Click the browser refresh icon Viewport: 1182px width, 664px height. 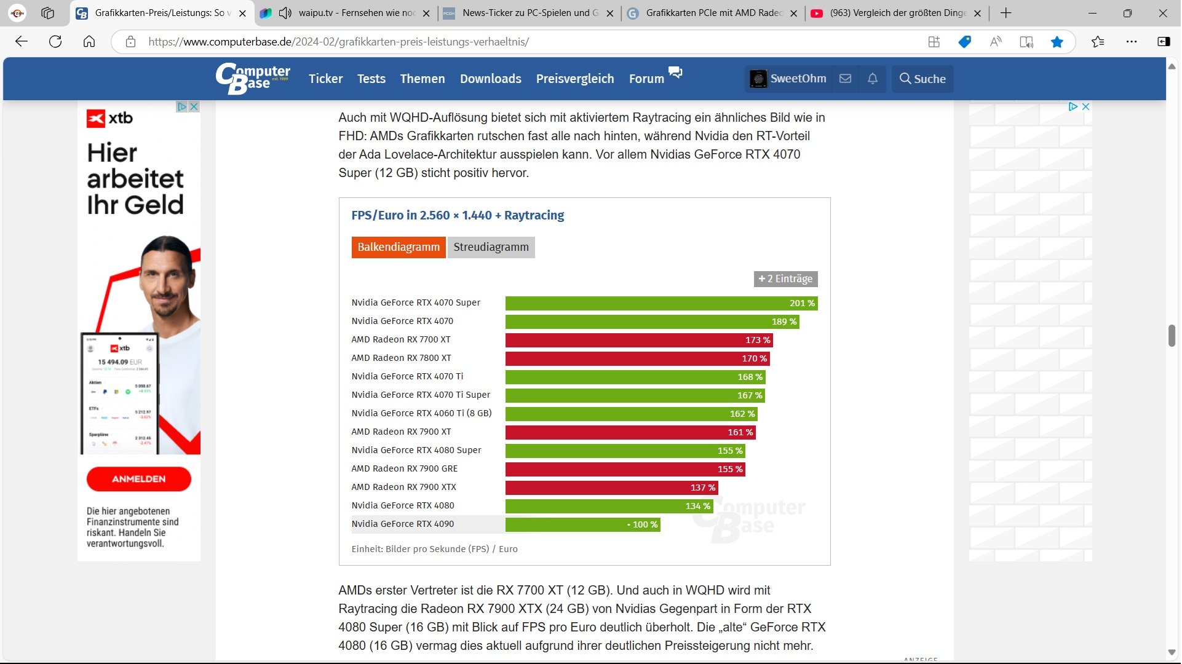[55, 42]
